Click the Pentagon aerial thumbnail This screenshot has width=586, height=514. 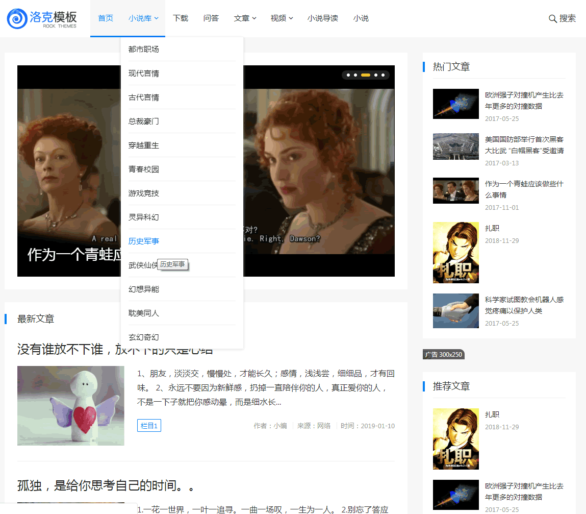tap(455, 146)
